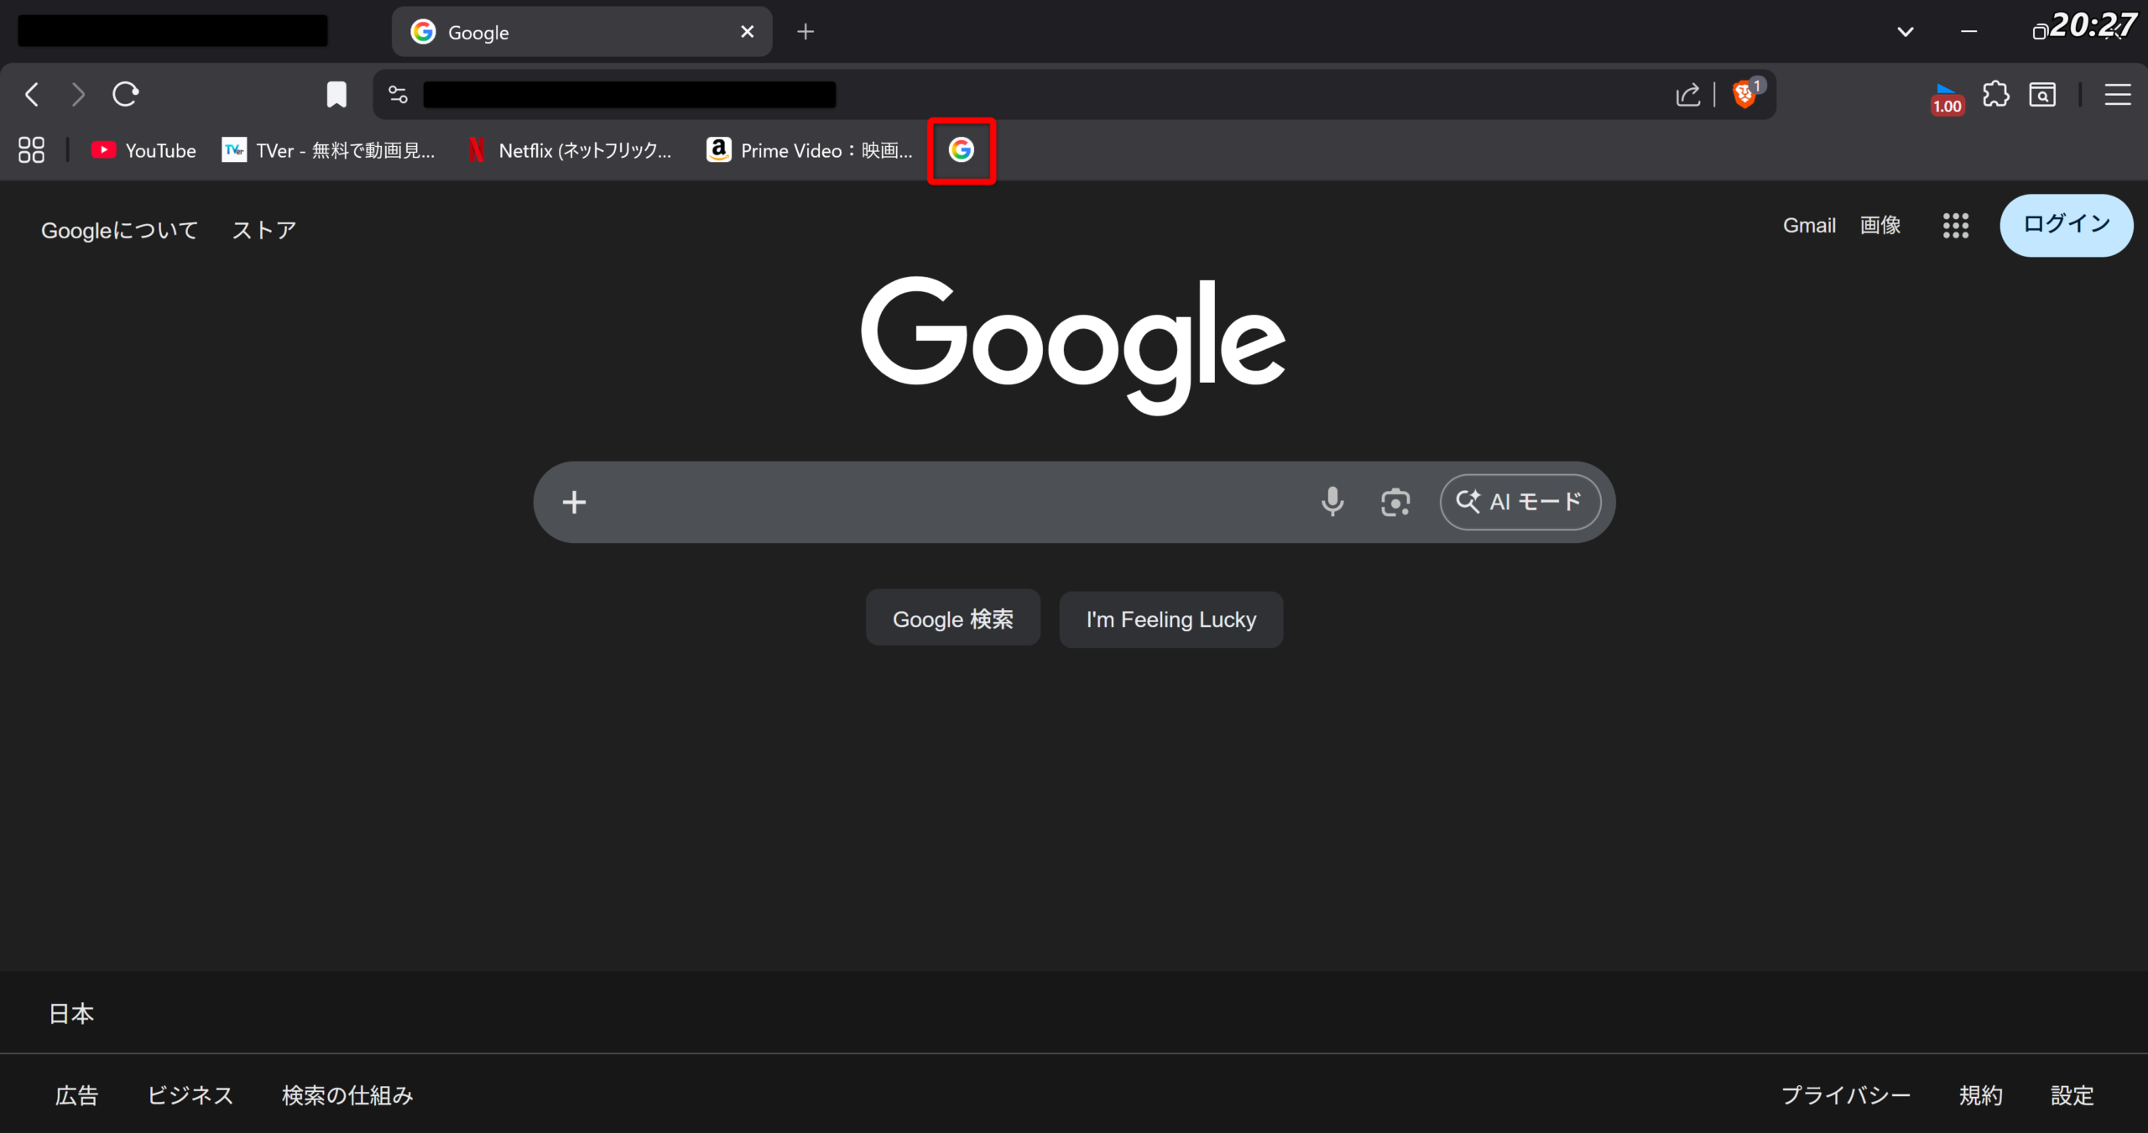Image resolution: width=2148 pixels, height=1133 pixels.
Task: Click the voice search microphone icon
Action: (x=1332, y=502)
